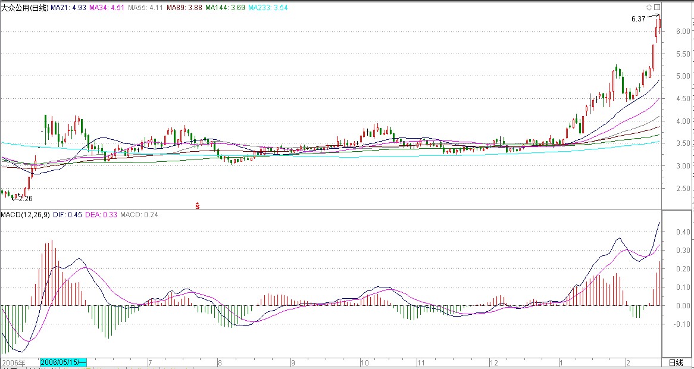Image resolution: width=694 pixels, height=369 pixels.
Task: Click the diamond icon above the chart
Action: [649, 7]
